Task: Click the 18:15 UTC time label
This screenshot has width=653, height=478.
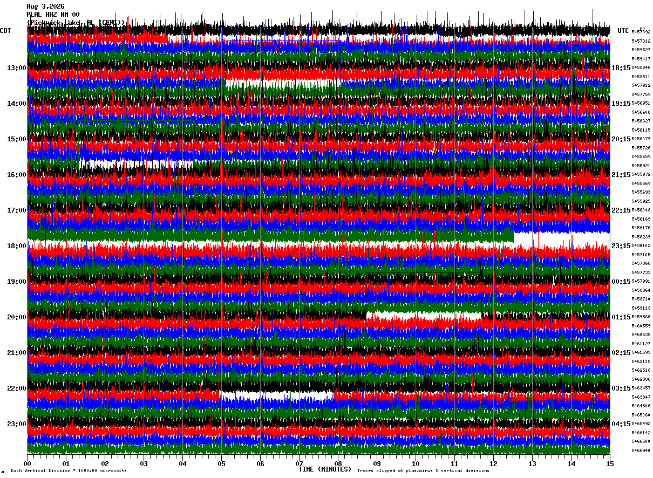Action: [x=621, y=68]
